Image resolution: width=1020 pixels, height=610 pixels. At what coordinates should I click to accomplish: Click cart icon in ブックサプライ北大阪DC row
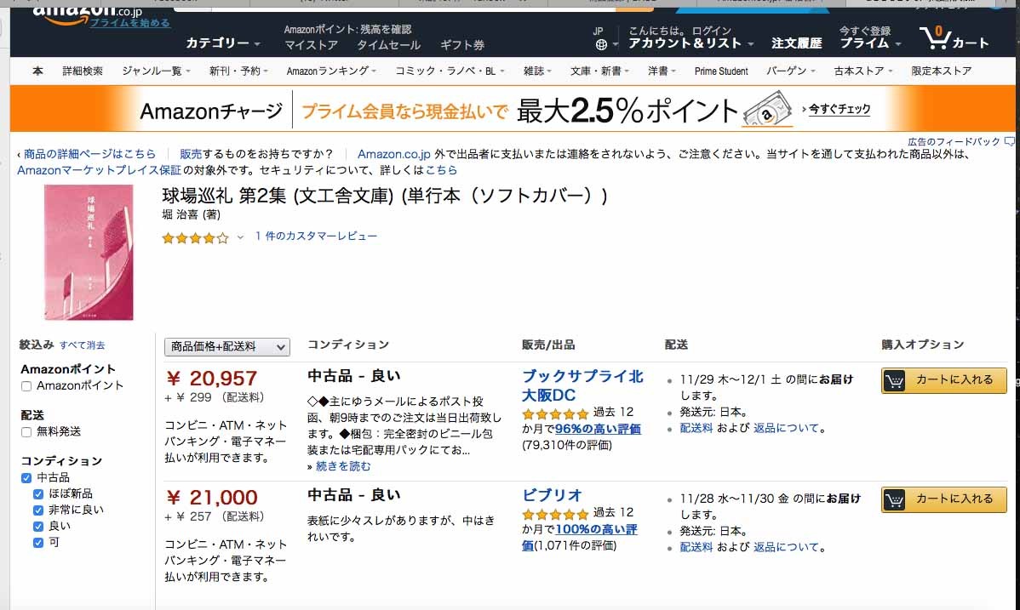pos(895,380)
